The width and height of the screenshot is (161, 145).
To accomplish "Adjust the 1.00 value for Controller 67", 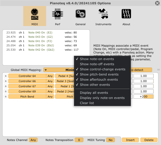I will (144, 86).
